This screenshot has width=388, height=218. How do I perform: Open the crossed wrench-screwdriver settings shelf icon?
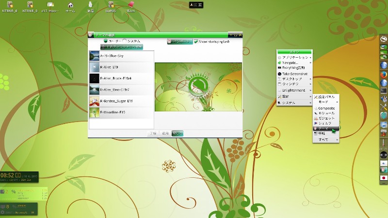click(384, 107)
